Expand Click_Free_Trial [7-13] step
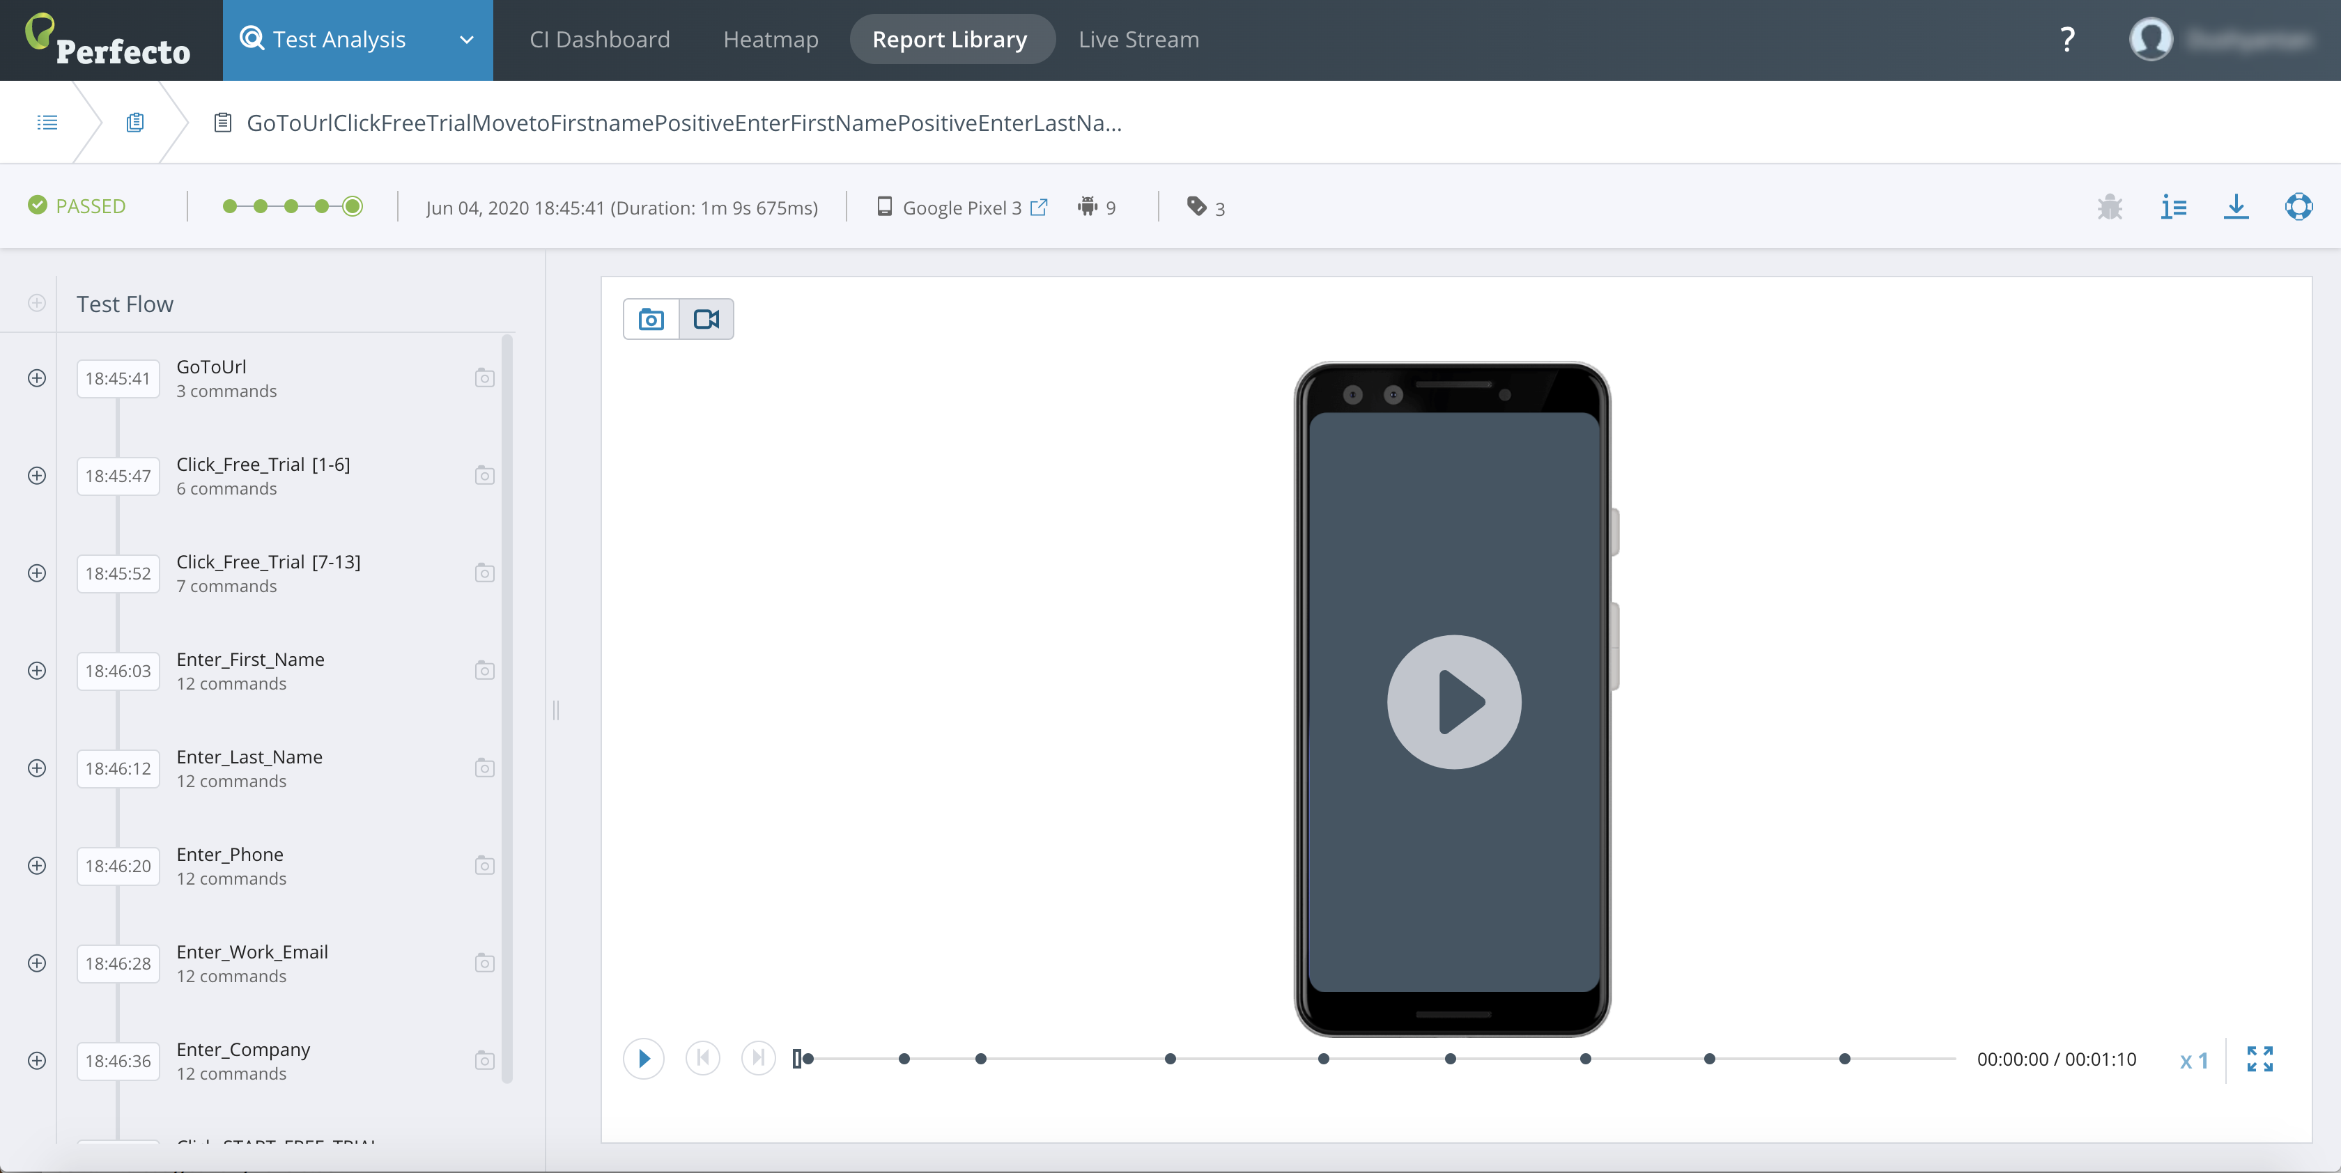This screenshot has height=1173, width=2341. [36, 573]
